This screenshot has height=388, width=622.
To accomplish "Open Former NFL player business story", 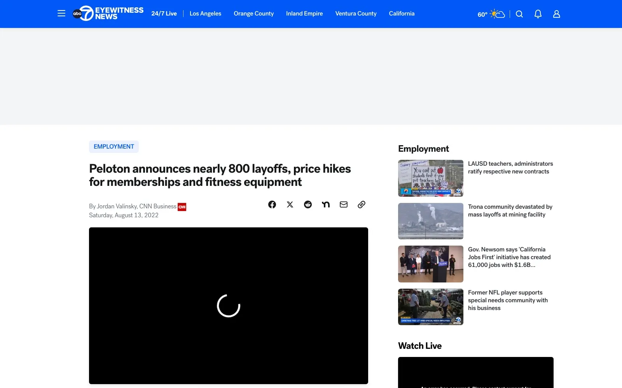I will click(508, 300).
